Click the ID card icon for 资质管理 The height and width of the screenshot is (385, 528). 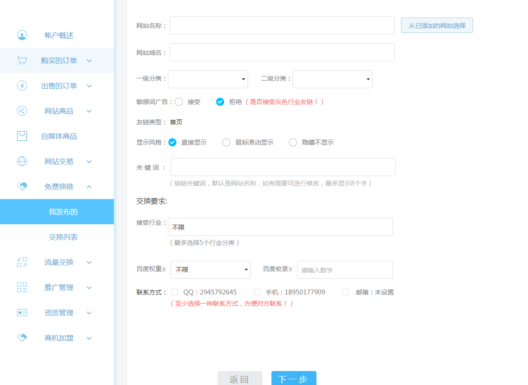(22, 313)
